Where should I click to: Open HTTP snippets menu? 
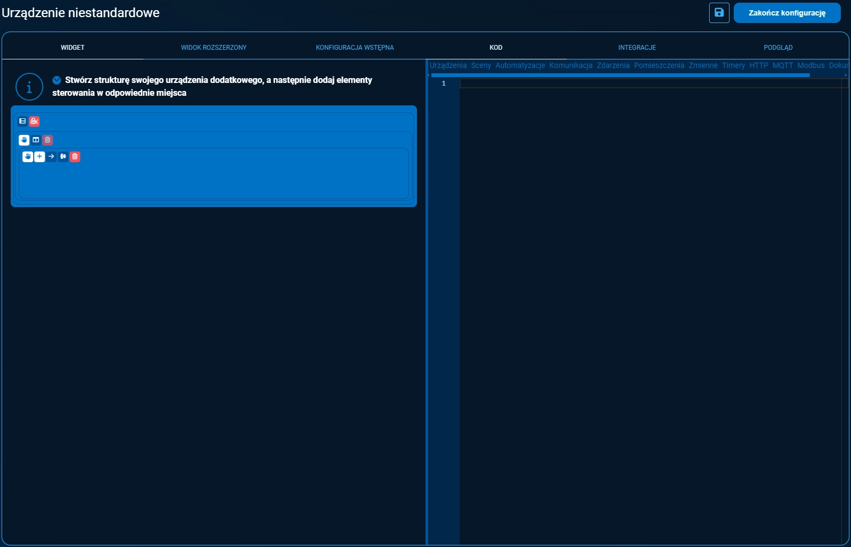click(x=759, y=65)
